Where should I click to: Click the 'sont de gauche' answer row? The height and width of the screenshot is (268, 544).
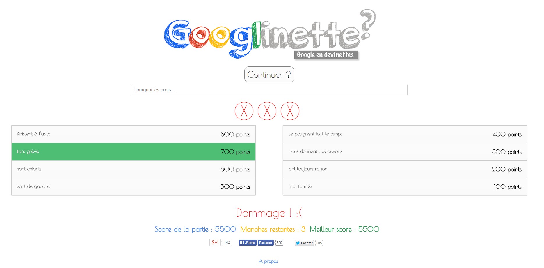coord(134,187)
